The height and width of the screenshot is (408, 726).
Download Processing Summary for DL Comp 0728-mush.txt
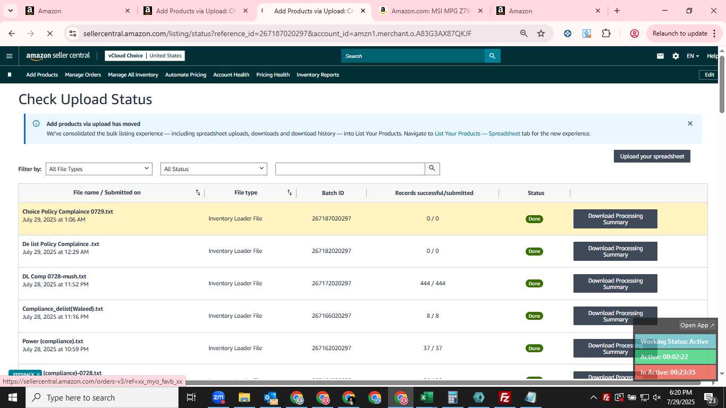point(615,284)
